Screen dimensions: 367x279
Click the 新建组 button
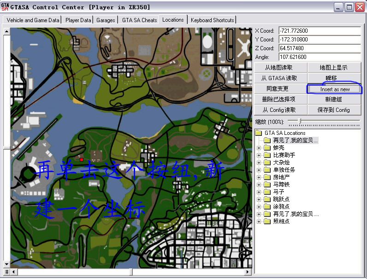click(x=334, y=99)
